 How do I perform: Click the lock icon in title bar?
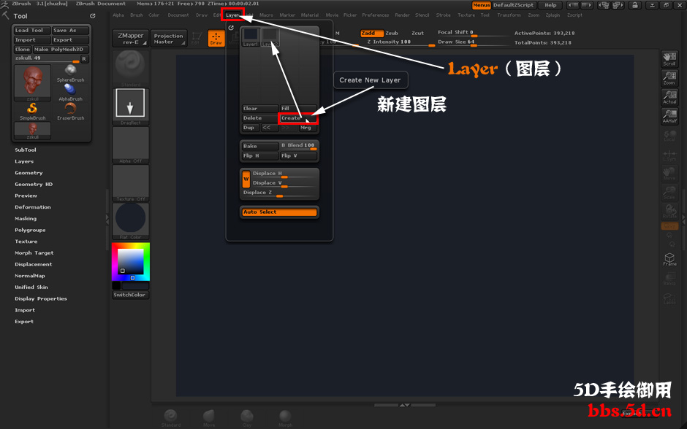pos(634,5)
